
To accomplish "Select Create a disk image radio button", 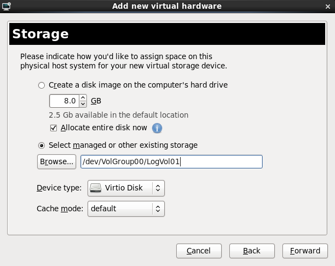I will (x=42, y=85).
